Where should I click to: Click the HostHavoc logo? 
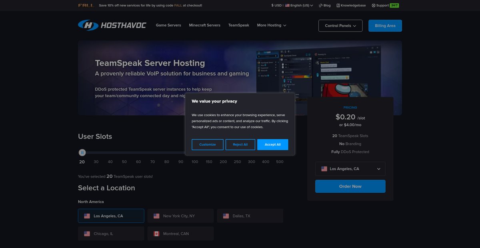point(112,25)
